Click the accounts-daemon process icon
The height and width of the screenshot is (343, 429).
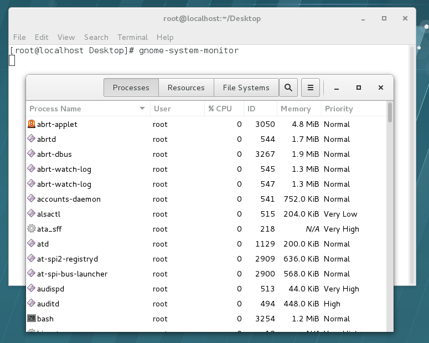tap(32, 198)
